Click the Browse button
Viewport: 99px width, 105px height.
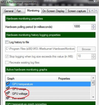[86, 49]
